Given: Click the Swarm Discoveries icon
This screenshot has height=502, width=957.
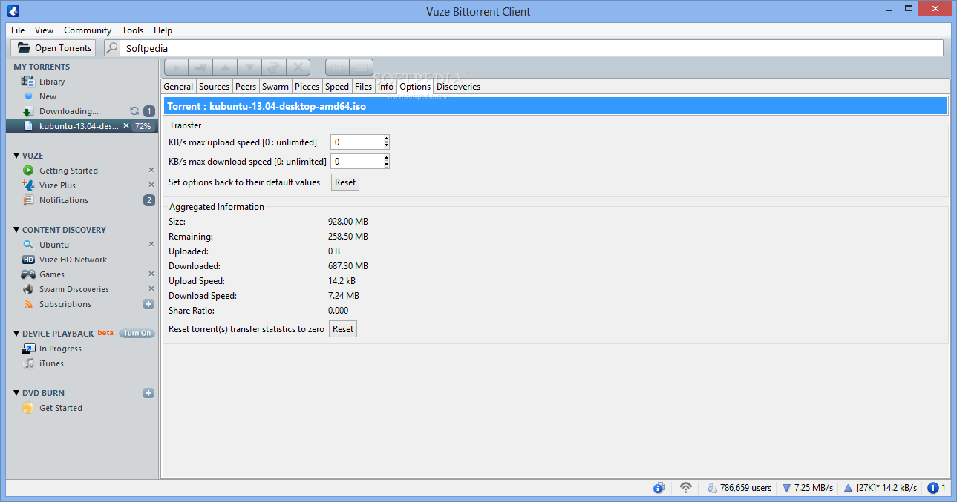Looking at the screenshot, I should pos(28,289).
